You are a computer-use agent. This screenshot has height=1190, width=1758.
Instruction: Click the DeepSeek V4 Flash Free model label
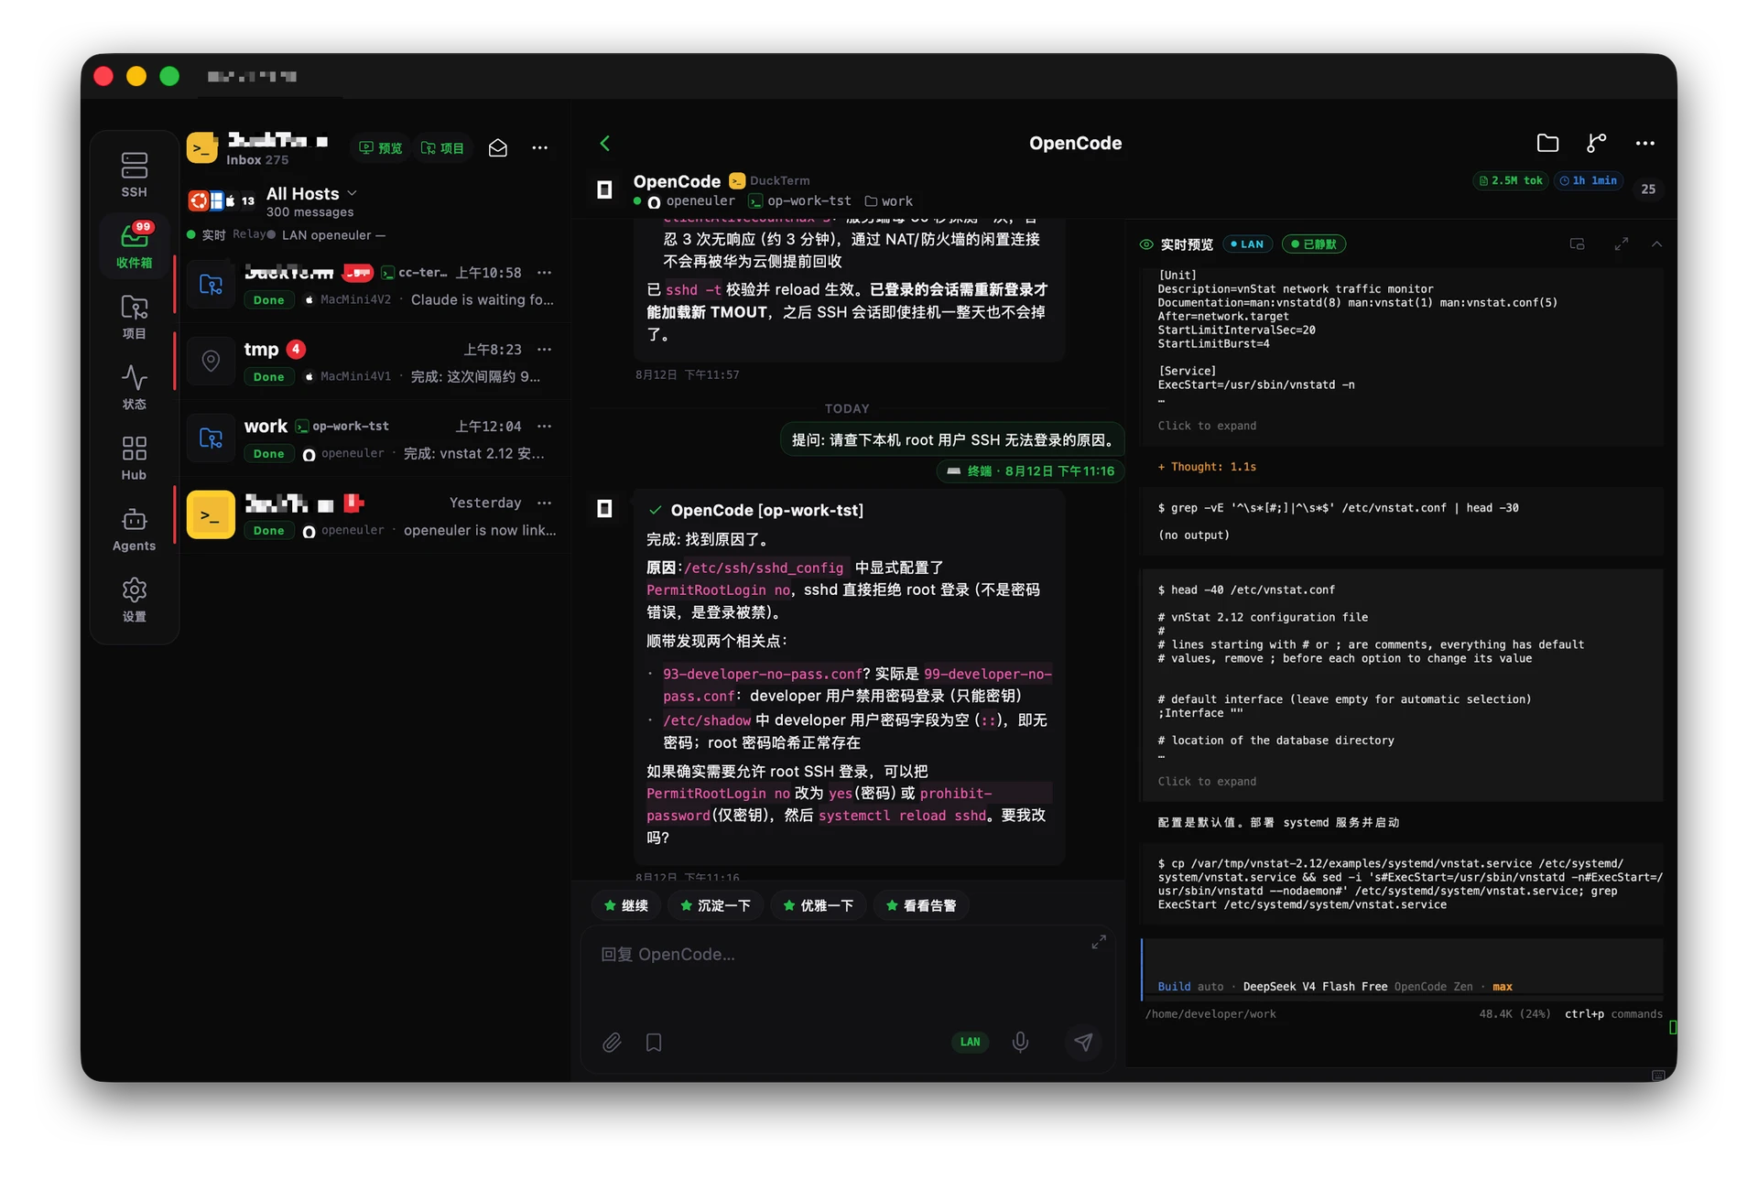(1315, 987)
